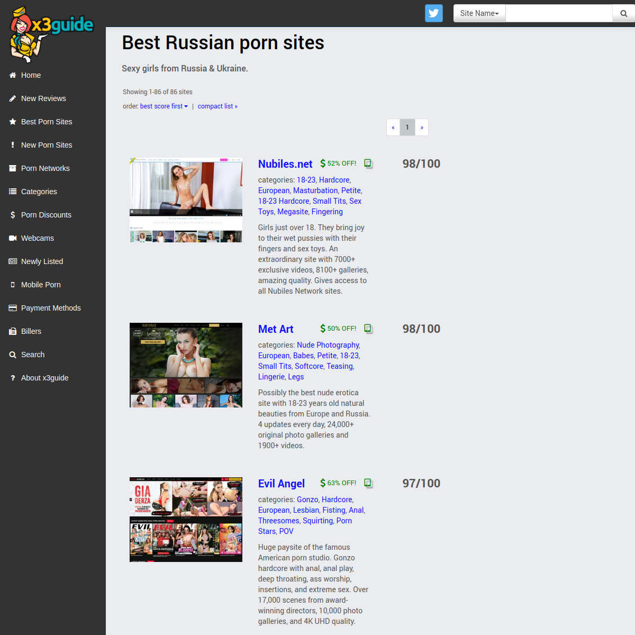
Task: Open the Met Art screenshot thumbnail
Action: click(186, 365)
